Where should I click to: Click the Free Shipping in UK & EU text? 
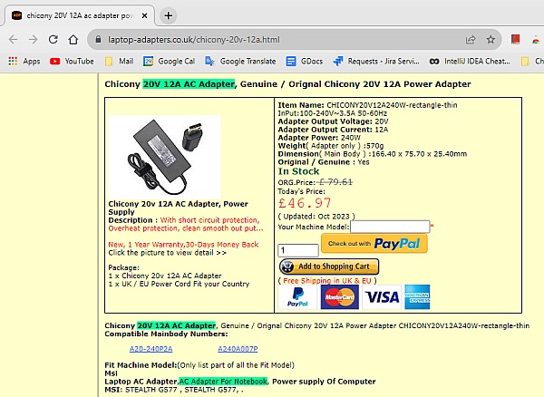coord(327,280)
